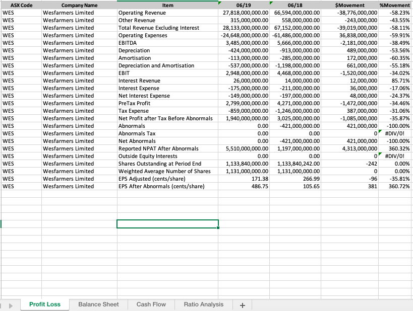
Task: Select the Other Revenue item cell
Action: pyautogui.click(x=167, y=21)
